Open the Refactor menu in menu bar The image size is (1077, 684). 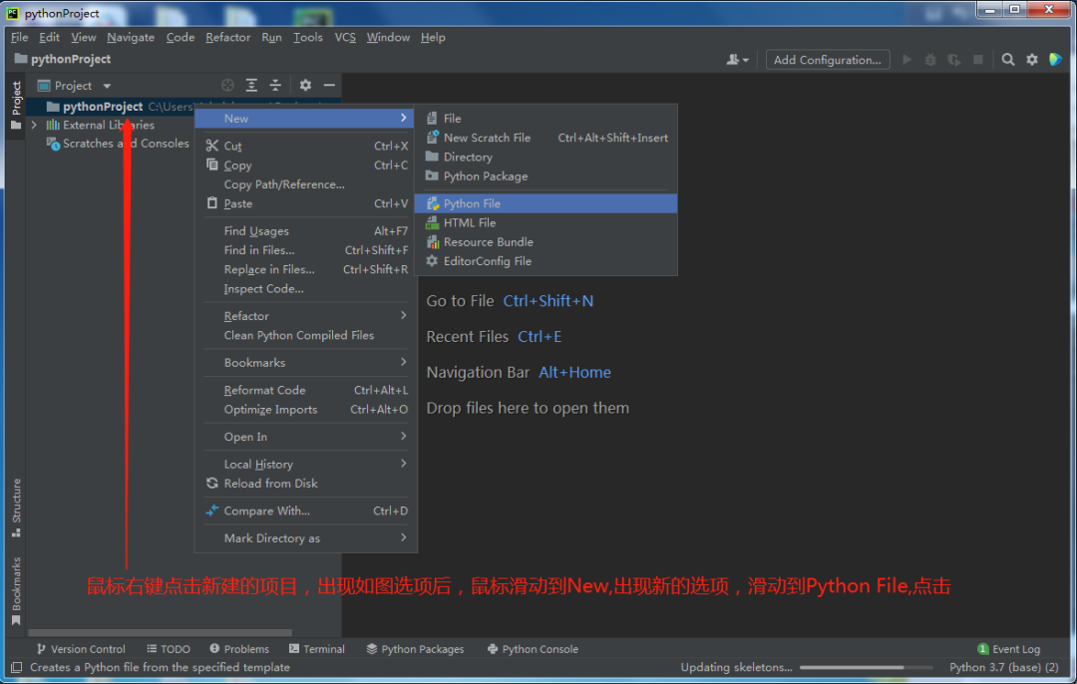point(228,37)
